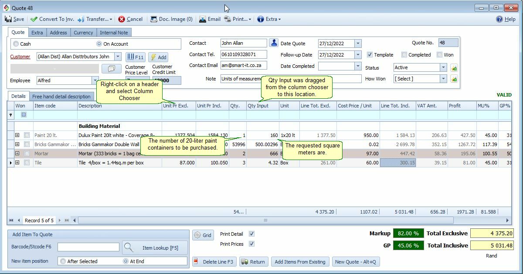This screenshot has height=274, width=523.
Task: Click the Cancel red X icon
Action: pos(122,19)
